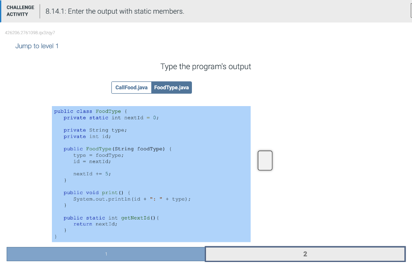The image size is (412, 264).
Task: Click the CHALLENGE ACTIVITY label
Action: coord(20,11)
